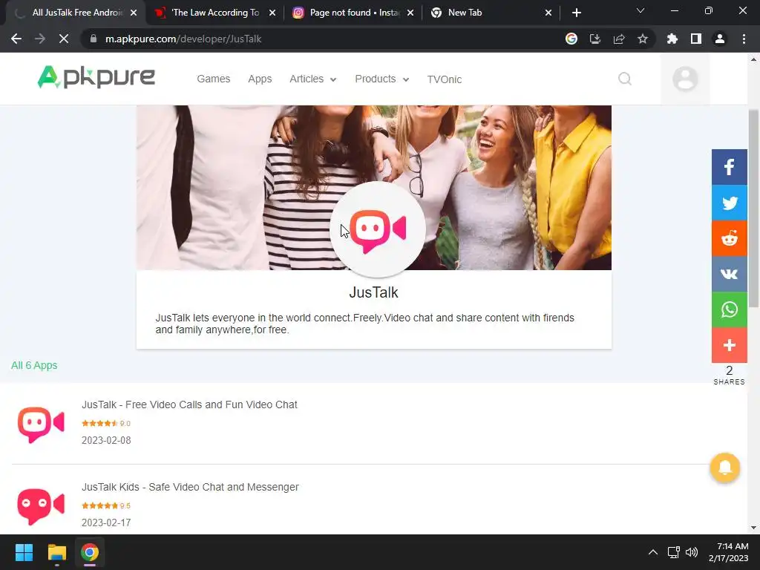The image size is (760, 570).
Task: Open volume control in system tray
Action: click(692, 552)
